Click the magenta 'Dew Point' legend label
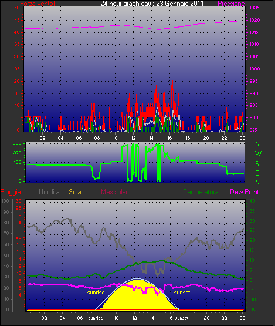Image resolution: width=275 pixels, height=326 pixels. [245, 192]
